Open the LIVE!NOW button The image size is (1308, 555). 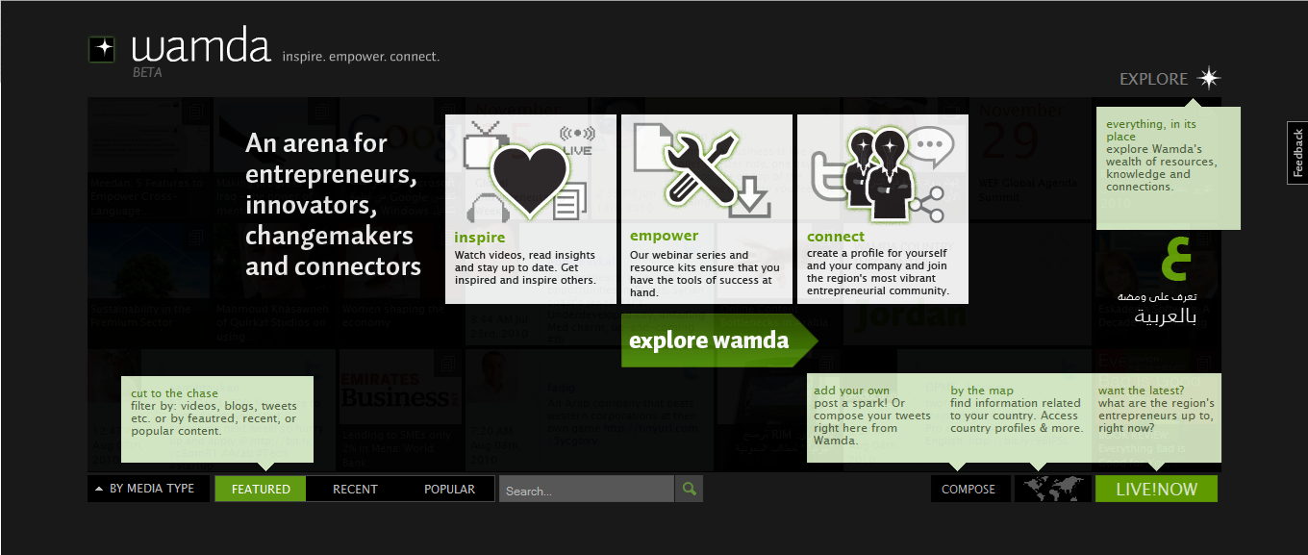pyautogui.click(x=1156, y=489)
